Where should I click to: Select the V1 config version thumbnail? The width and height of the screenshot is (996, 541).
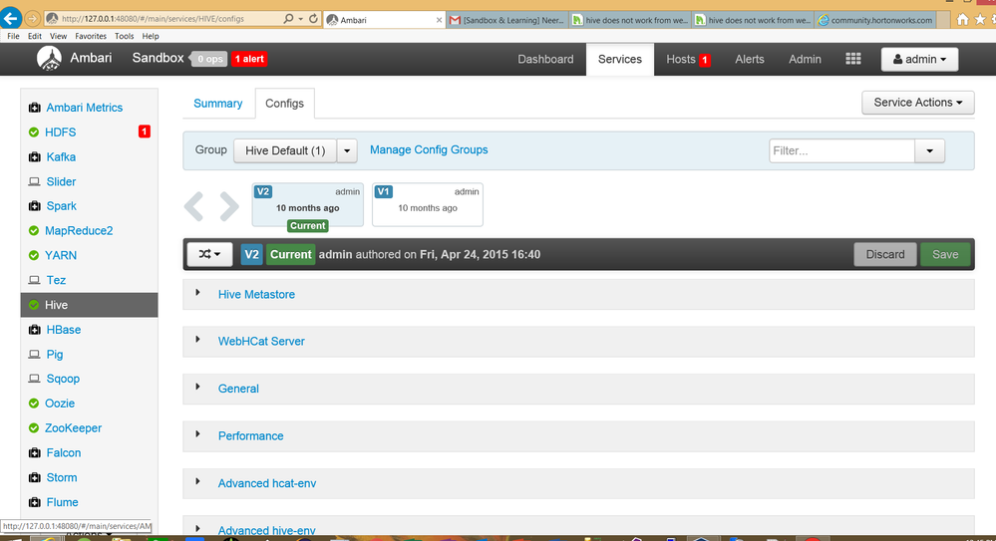(428, 204)
